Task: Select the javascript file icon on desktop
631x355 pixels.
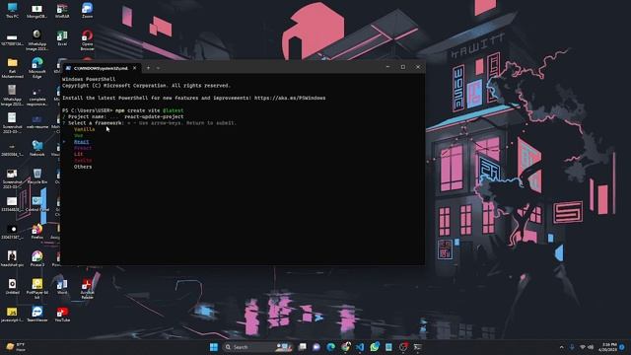Action: (x=12, y=314)
